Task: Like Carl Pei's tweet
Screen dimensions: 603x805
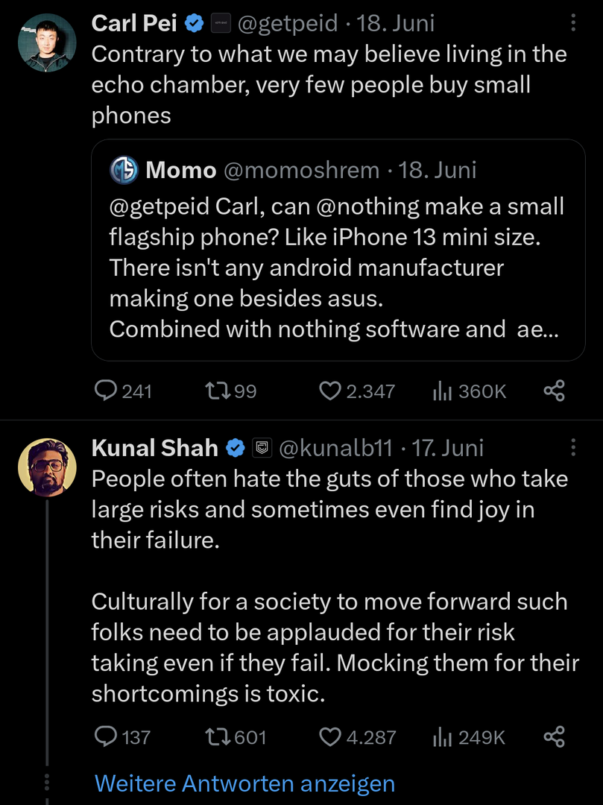Action: (329, 391)
